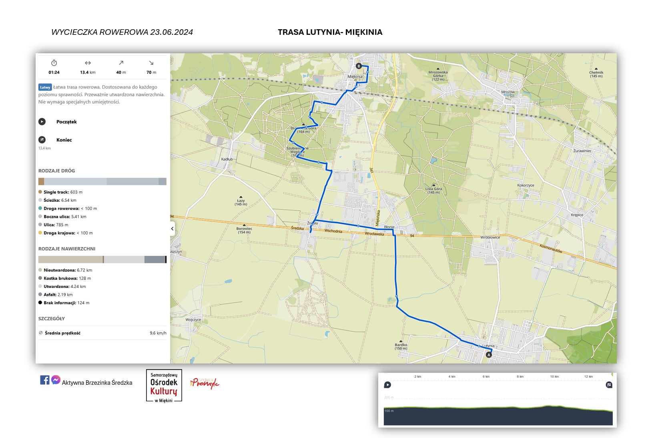Screen dimensions: 652x438
Task: Open the Facebook icon
Action: 45,380
